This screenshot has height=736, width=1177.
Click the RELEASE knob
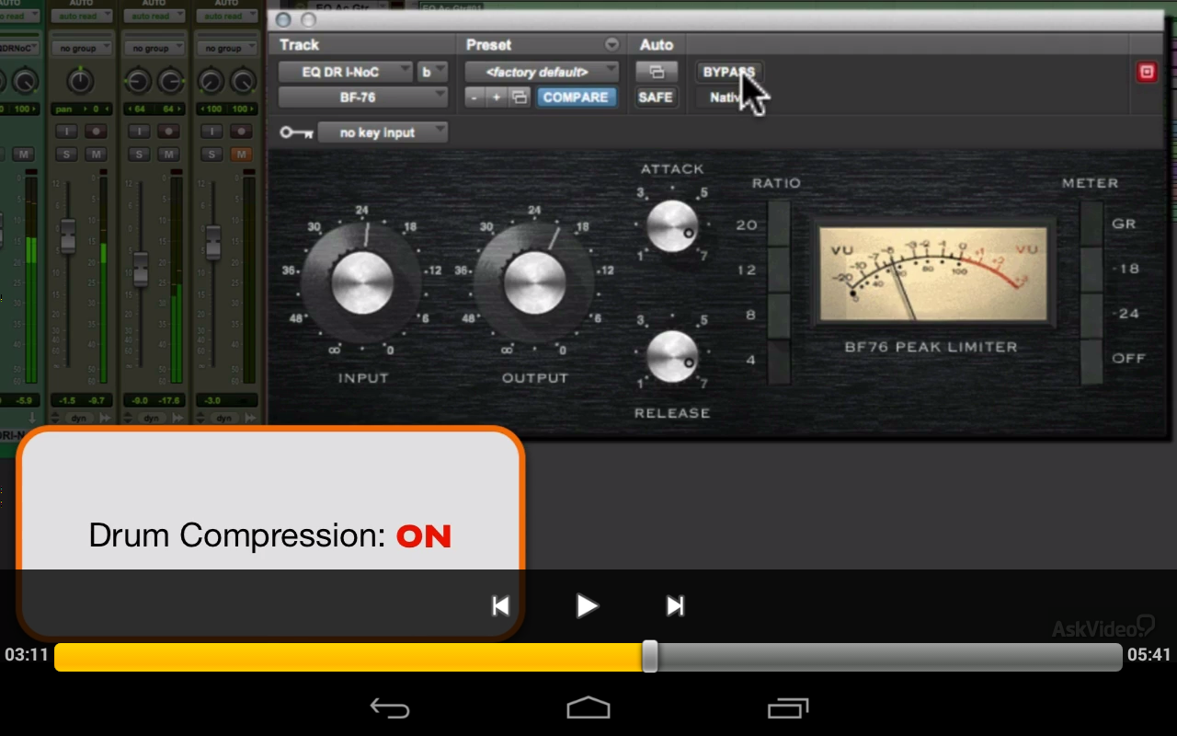point(672,358)
